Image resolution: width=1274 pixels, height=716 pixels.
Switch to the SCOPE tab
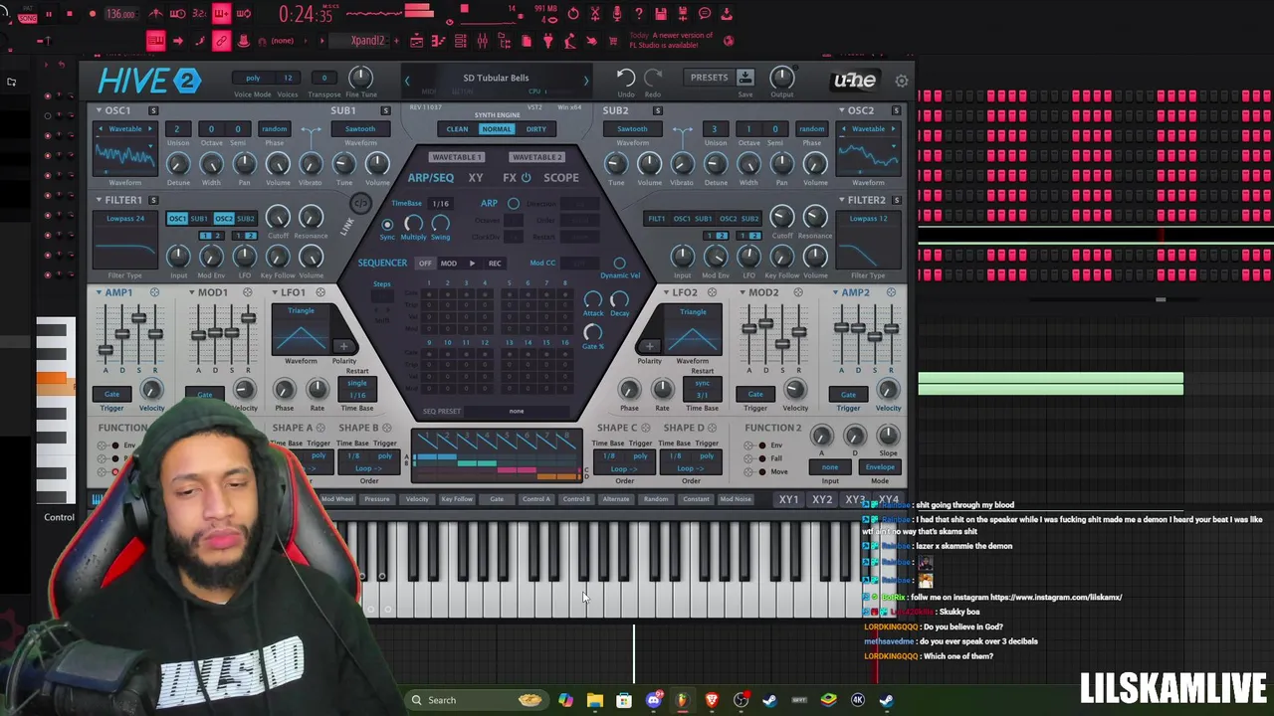point(560,178)
